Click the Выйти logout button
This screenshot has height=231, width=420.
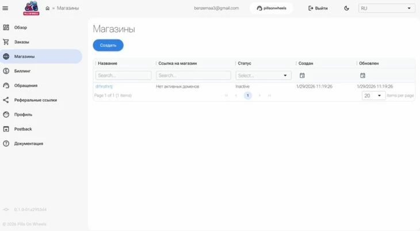click(x=318, y=8)
